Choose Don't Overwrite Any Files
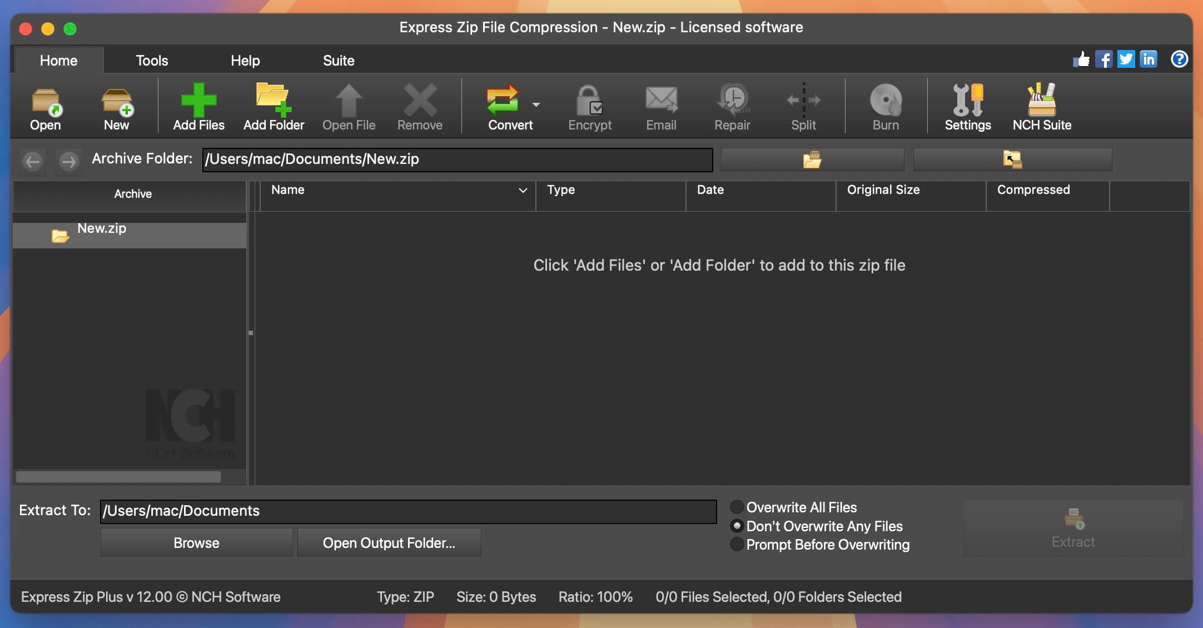Image resolution: width=1203 pixels, height=628 pixels. [x=737, y=526]
